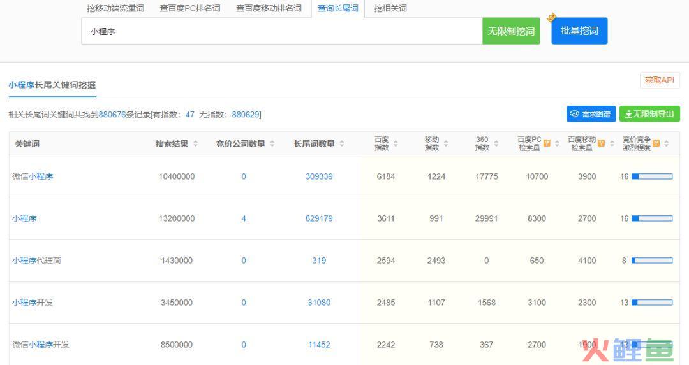Switch to 挖移动端流量词 tab
The height and width of the screenshot is (365, 689).
point(115,8)
